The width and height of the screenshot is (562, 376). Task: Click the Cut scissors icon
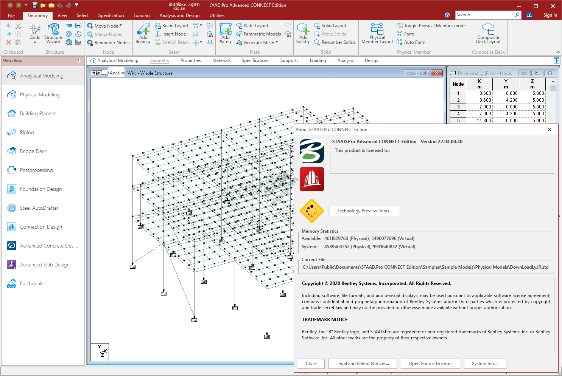click(18, 26)
